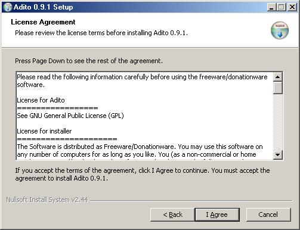Cancel the Adito installation
300x230 pixels.
click(x=268, y=215)
